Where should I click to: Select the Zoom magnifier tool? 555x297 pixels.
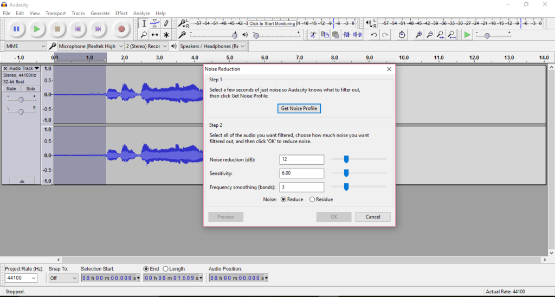(144, 35)
